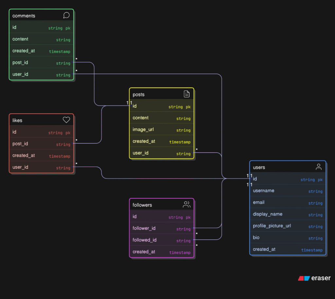Image resolution: width=335 pixels, height=299 pixels.
Task: Click user_id field in posts table
Action: [x=162, y=153]
